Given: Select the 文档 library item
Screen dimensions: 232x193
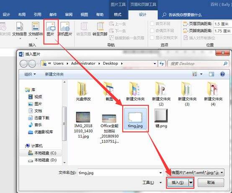Looking at the screenshot, I should tap(35, 111).
